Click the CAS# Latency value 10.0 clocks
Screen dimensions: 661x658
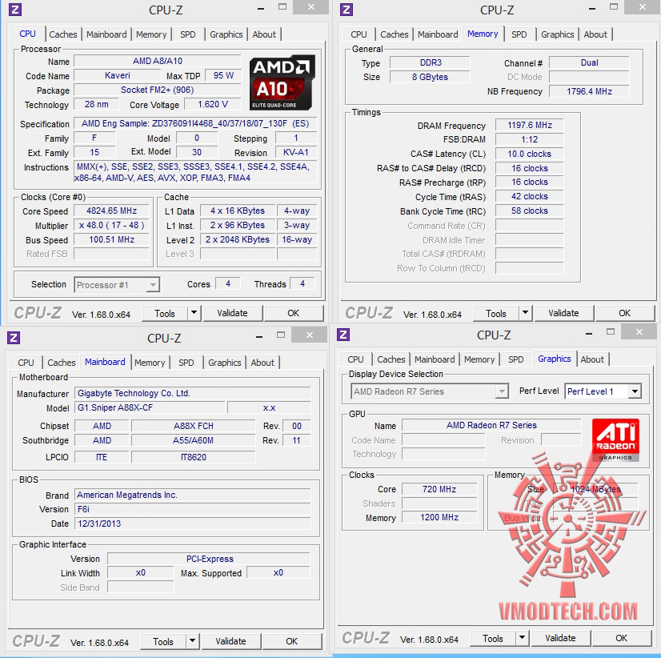click(x=530, y=154)
